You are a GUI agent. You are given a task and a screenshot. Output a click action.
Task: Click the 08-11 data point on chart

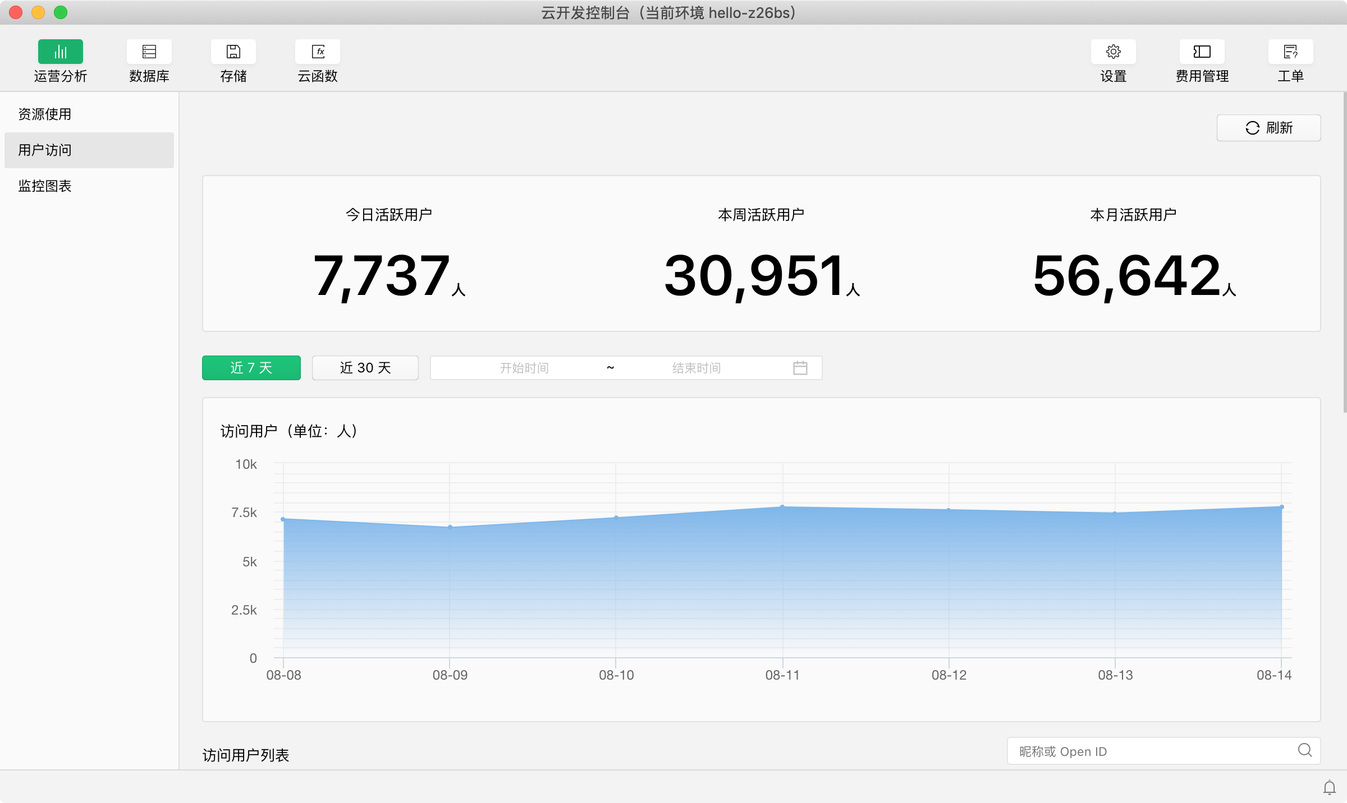pos(782,507)
